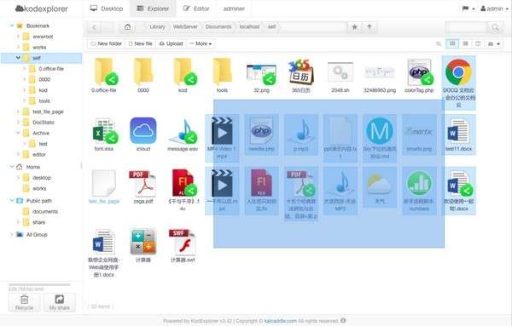Click the search magnifier icon
The image size is (512, 326).
tap(495, 27)
